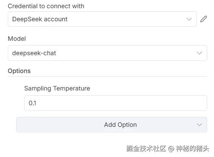Expand the Add Option chevron arrow
214x157 pixels.
199,125
